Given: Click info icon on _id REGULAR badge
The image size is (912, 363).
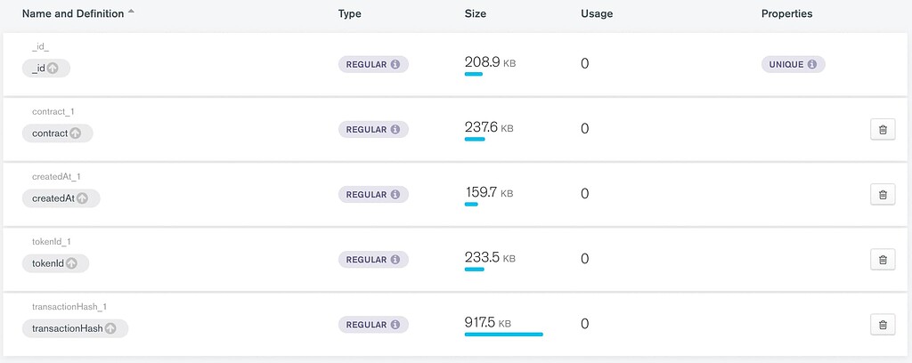Looking at the screenshot, I should (x=397, y=65).
